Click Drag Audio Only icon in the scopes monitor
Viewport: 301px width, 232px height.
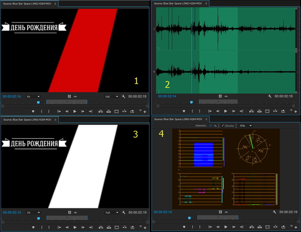[227, 212]
